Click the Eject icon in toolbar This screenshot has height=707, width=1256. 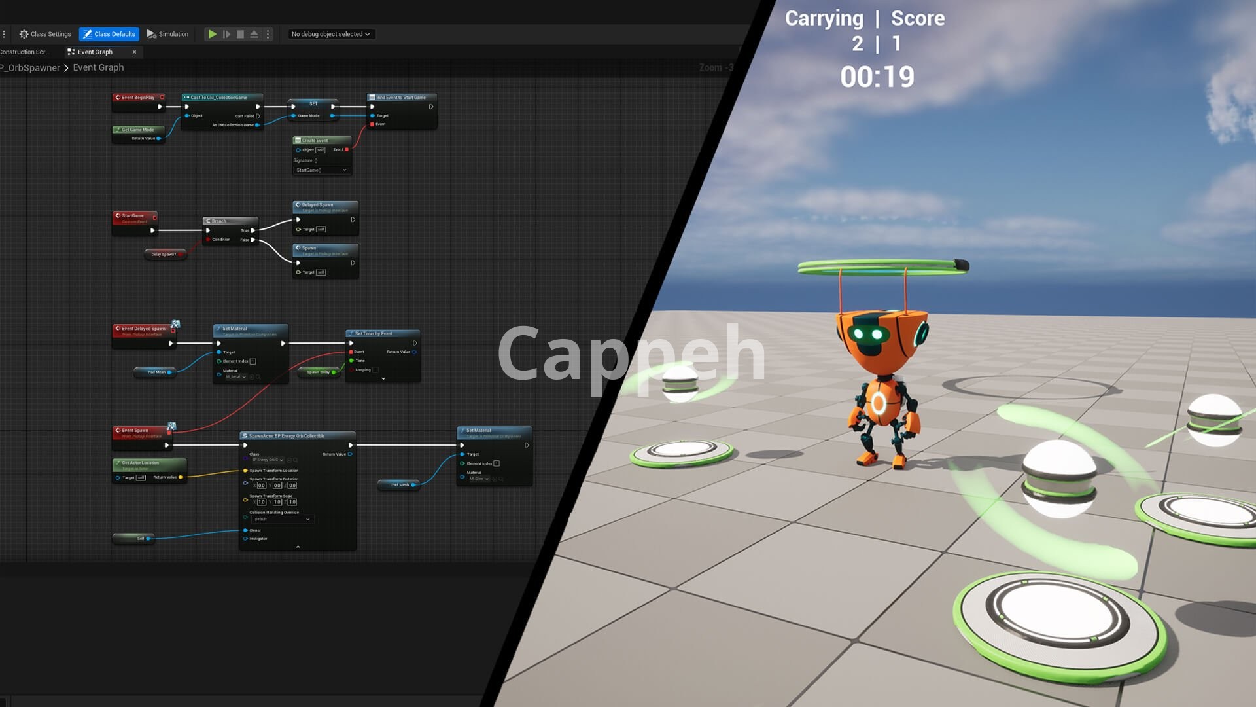click(254, 34)
